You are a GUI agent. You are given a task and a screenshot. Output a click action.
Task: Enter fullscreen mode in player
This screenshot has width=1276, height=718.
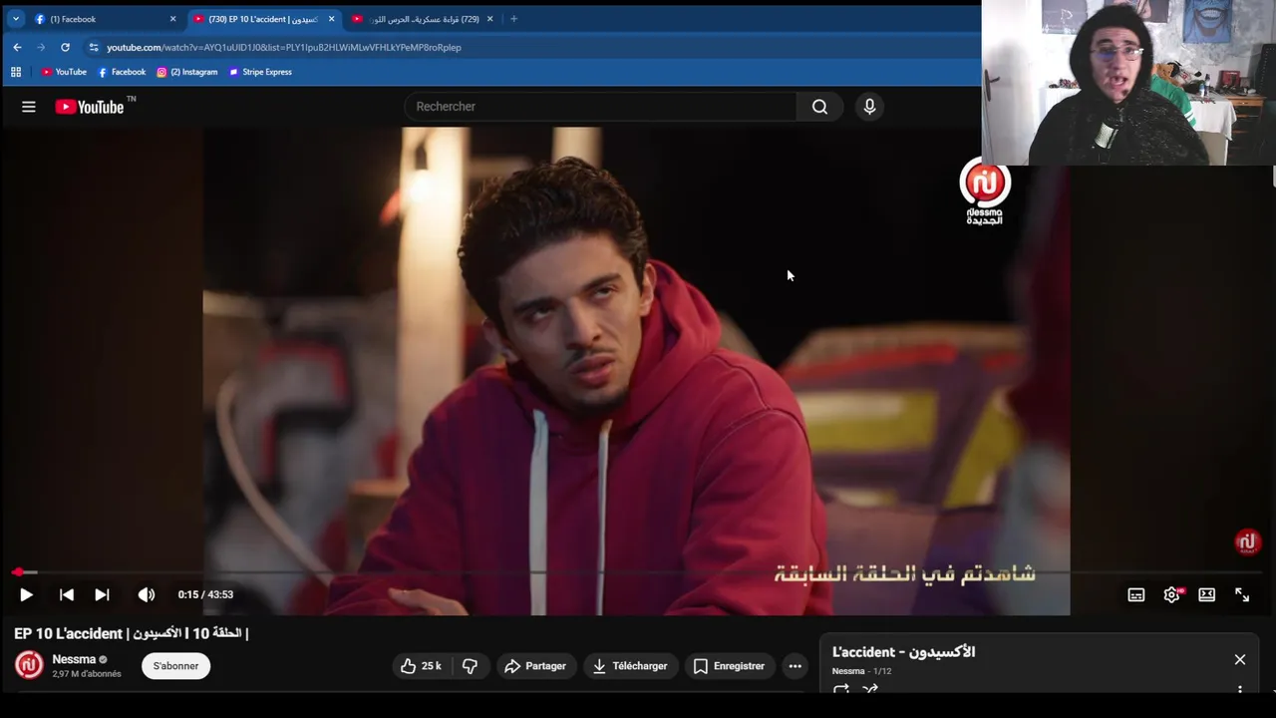(1242, 594)
